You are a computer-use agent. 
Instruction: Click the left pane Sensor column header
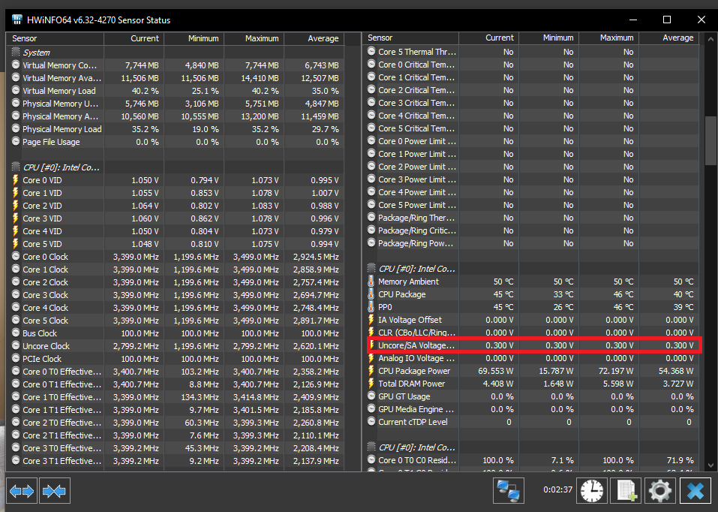(55, 38)
